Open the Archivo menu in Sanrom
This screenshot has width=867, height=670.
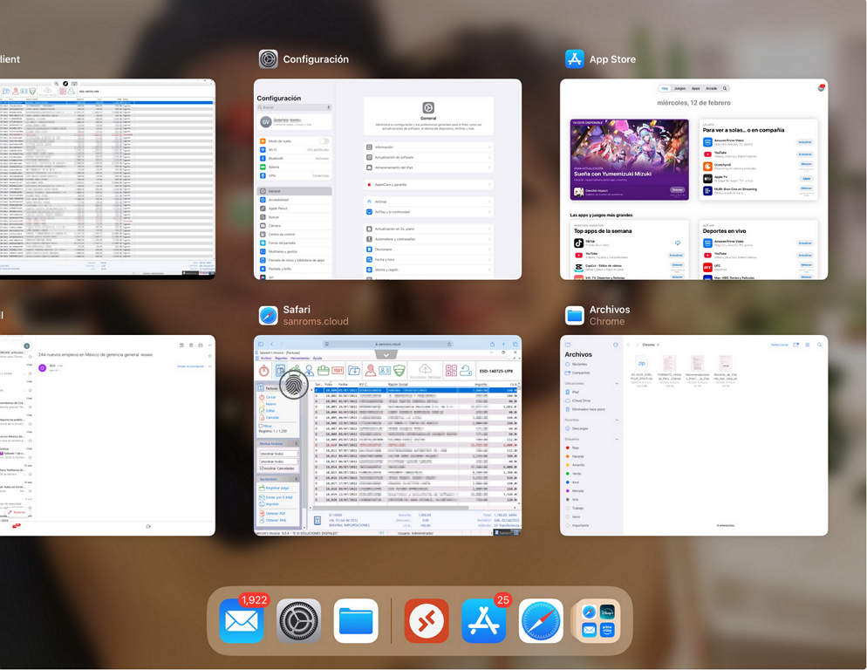tap(266, 359)
